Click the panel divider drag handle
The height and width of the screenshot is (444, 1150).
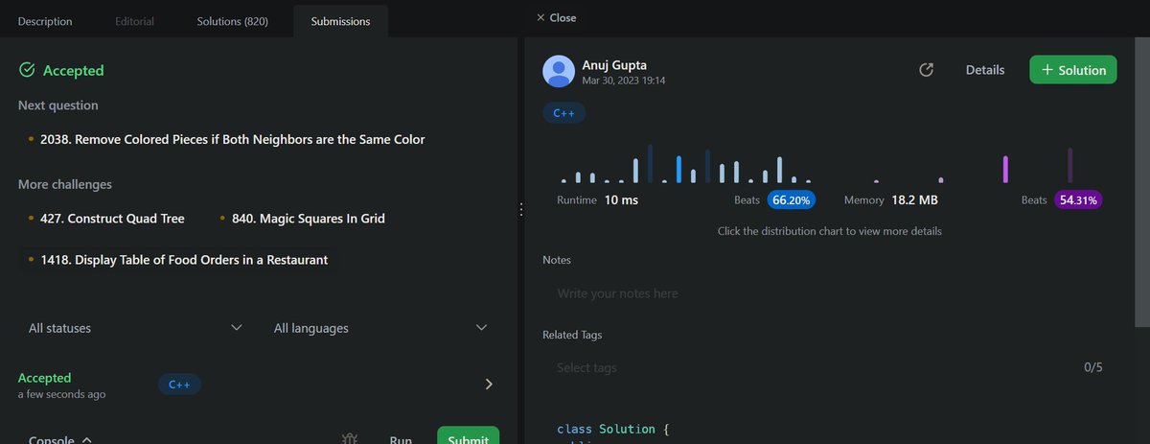[x=520, y=209]
